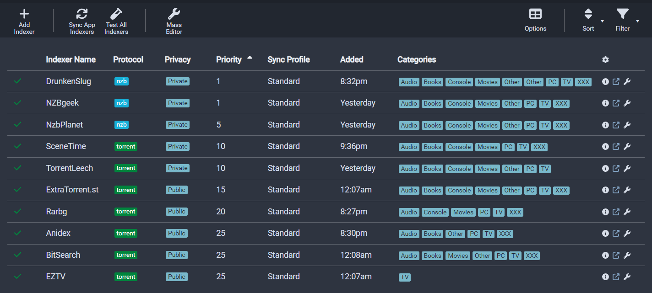Screen dimensions: 652x293
Task: Click the SceneTime indexer name
Action: coord(66,146)
